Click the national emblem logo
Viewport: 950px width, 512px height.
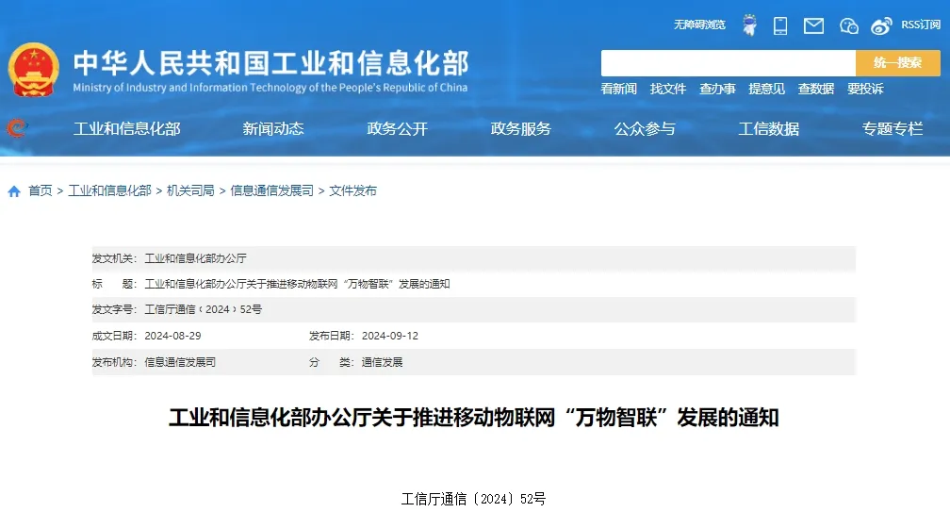coord(34,70)
